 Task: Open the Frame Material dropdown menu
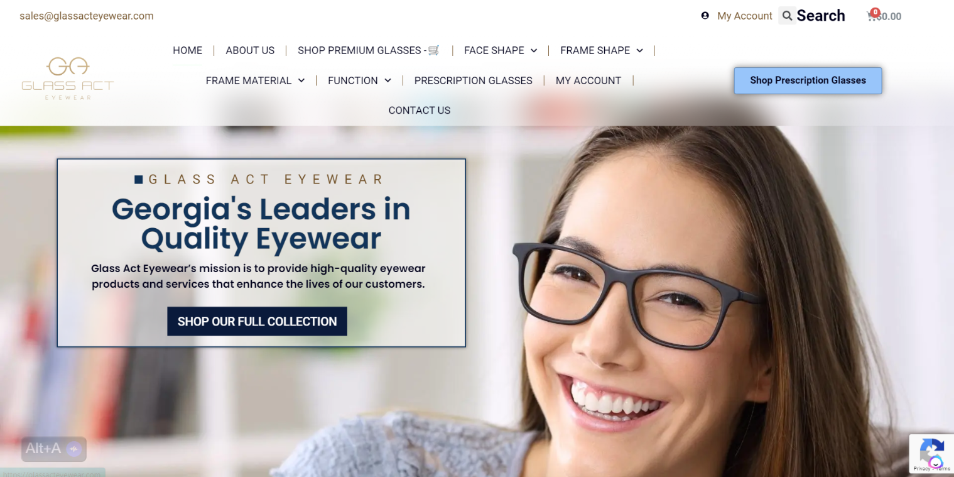[255, 80]
